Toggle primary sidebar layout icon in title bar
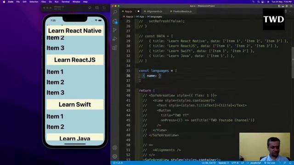The height and width of the screenshot is (165, 294). [279, 6]
